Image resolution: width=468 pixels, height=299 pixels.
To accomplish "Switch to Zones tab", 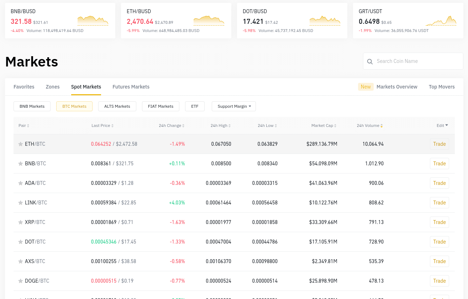I will click(53, 87).
